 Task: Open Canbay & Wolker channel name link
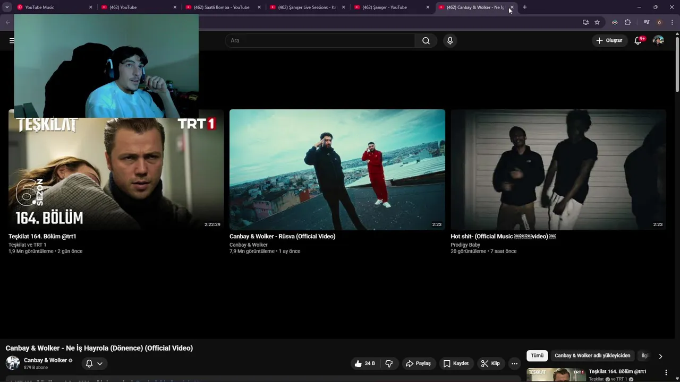pos(45,360)
